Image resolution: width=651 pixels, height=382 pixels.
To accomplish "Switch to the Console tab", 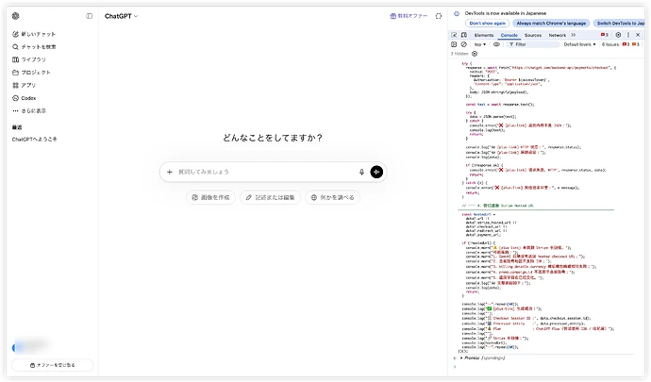I will click(x=509, y=35).
